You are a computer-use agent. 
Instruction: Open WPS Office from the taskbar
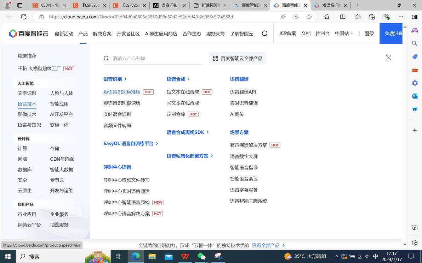[x=185, y=257]
